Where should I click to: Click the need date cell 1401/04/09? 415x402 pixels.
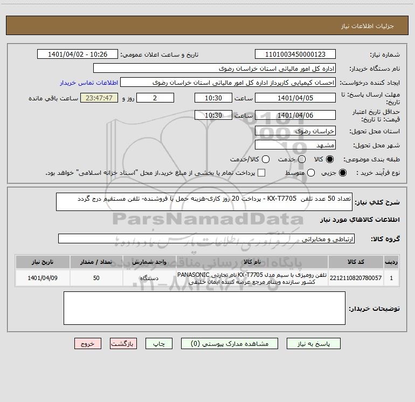(x=43, y=278)
